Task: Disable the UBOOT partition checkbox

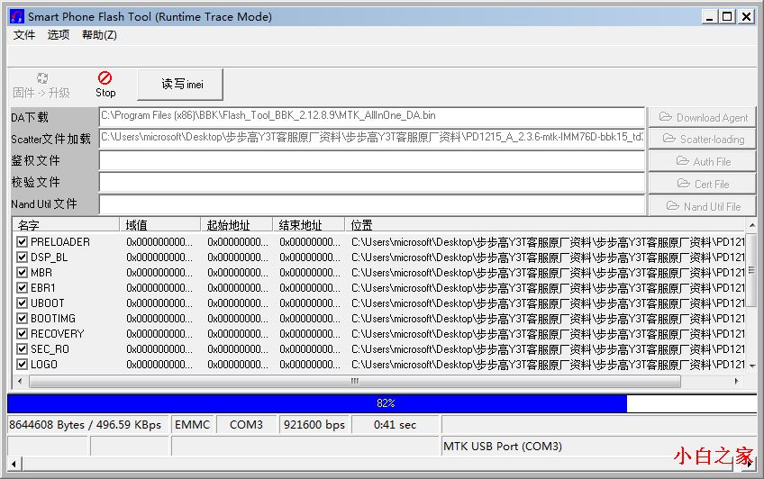Action: 22,303
